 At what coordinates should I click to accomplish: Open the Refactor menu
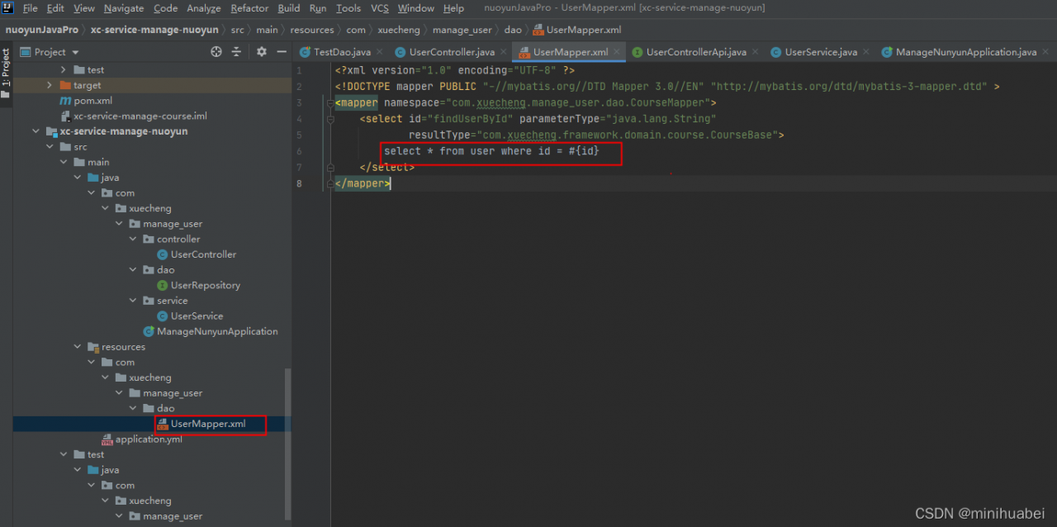point(249,8)
